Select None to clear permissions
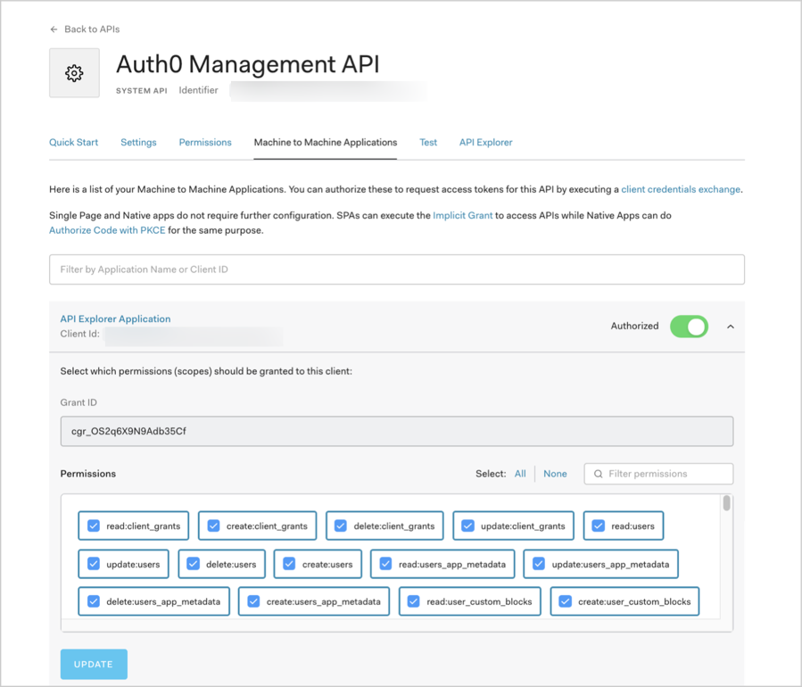802x687 pixels. pyautogui.click(x=555, y=474)
